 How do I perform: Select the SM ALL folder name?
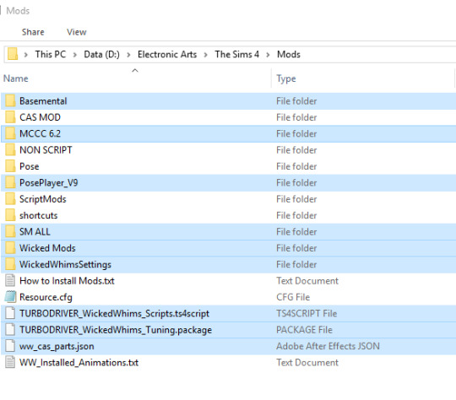coord(35,232)
